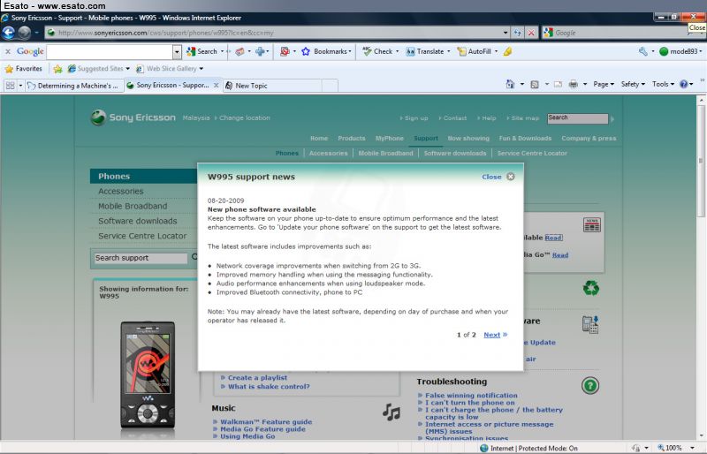Viewport: 707px width, 454px height.
Task: Click the wrench settings icon in Google toolbar
Action: [x=643, y=51]
